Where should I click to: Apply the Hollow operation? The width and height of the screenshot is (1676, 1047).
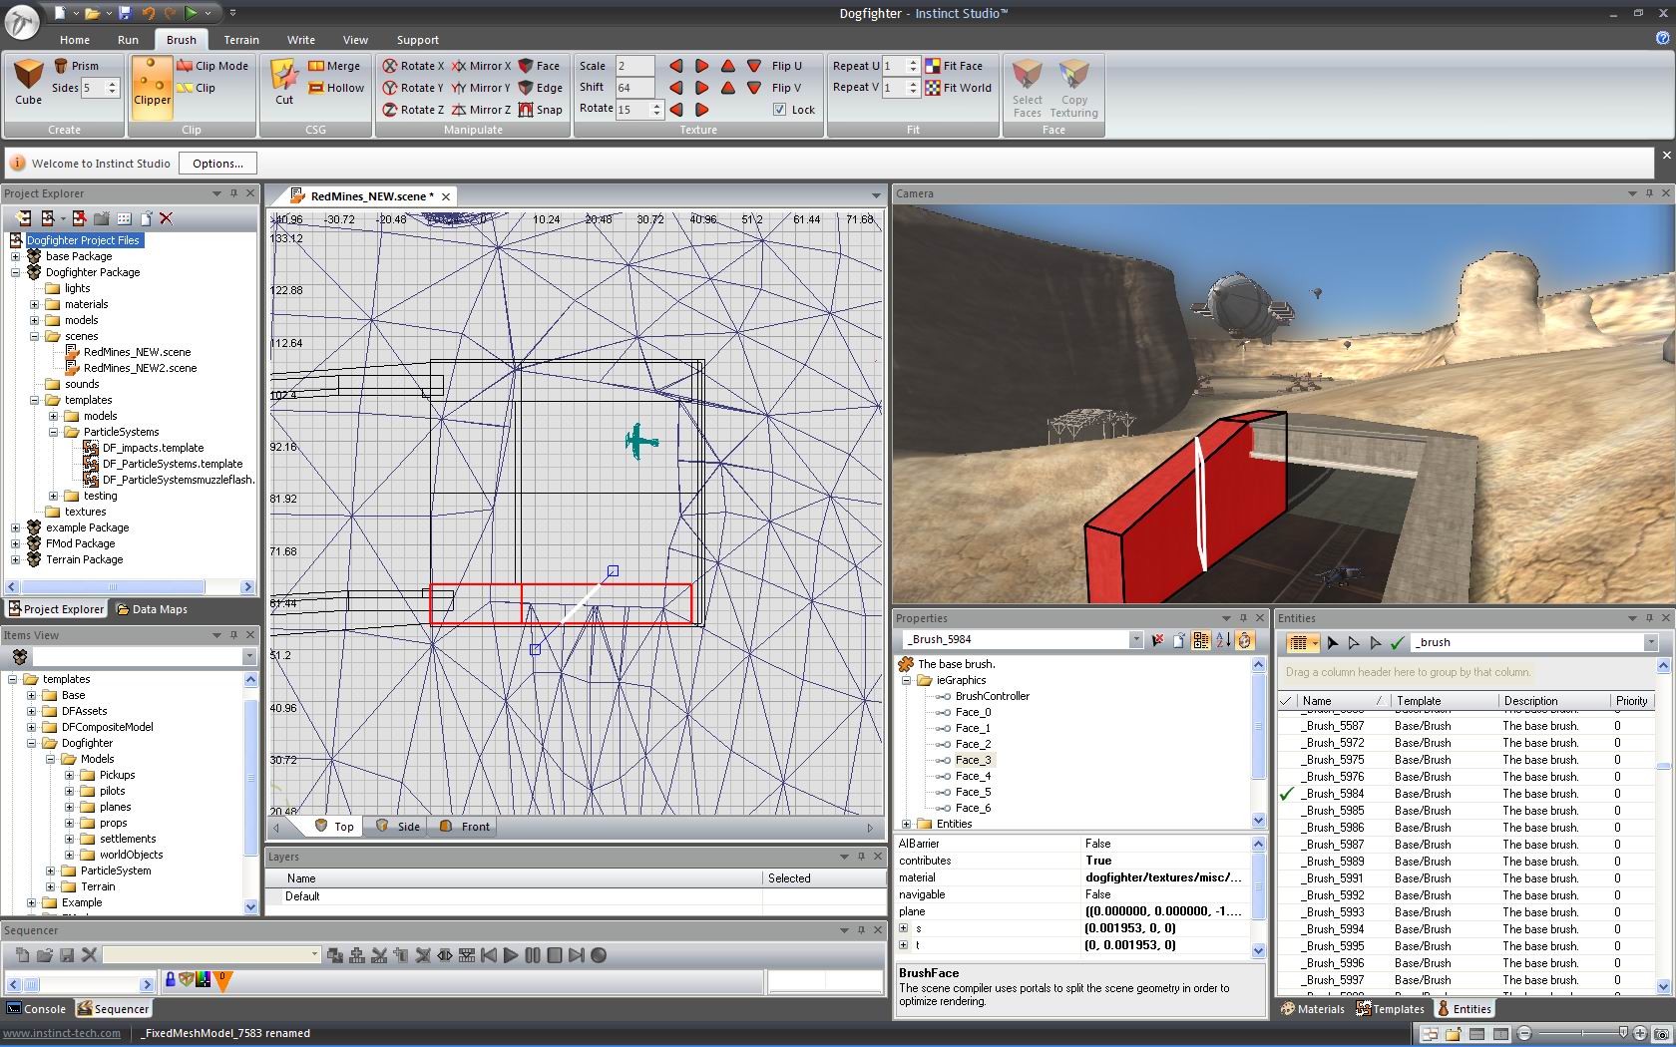(336, 88)
